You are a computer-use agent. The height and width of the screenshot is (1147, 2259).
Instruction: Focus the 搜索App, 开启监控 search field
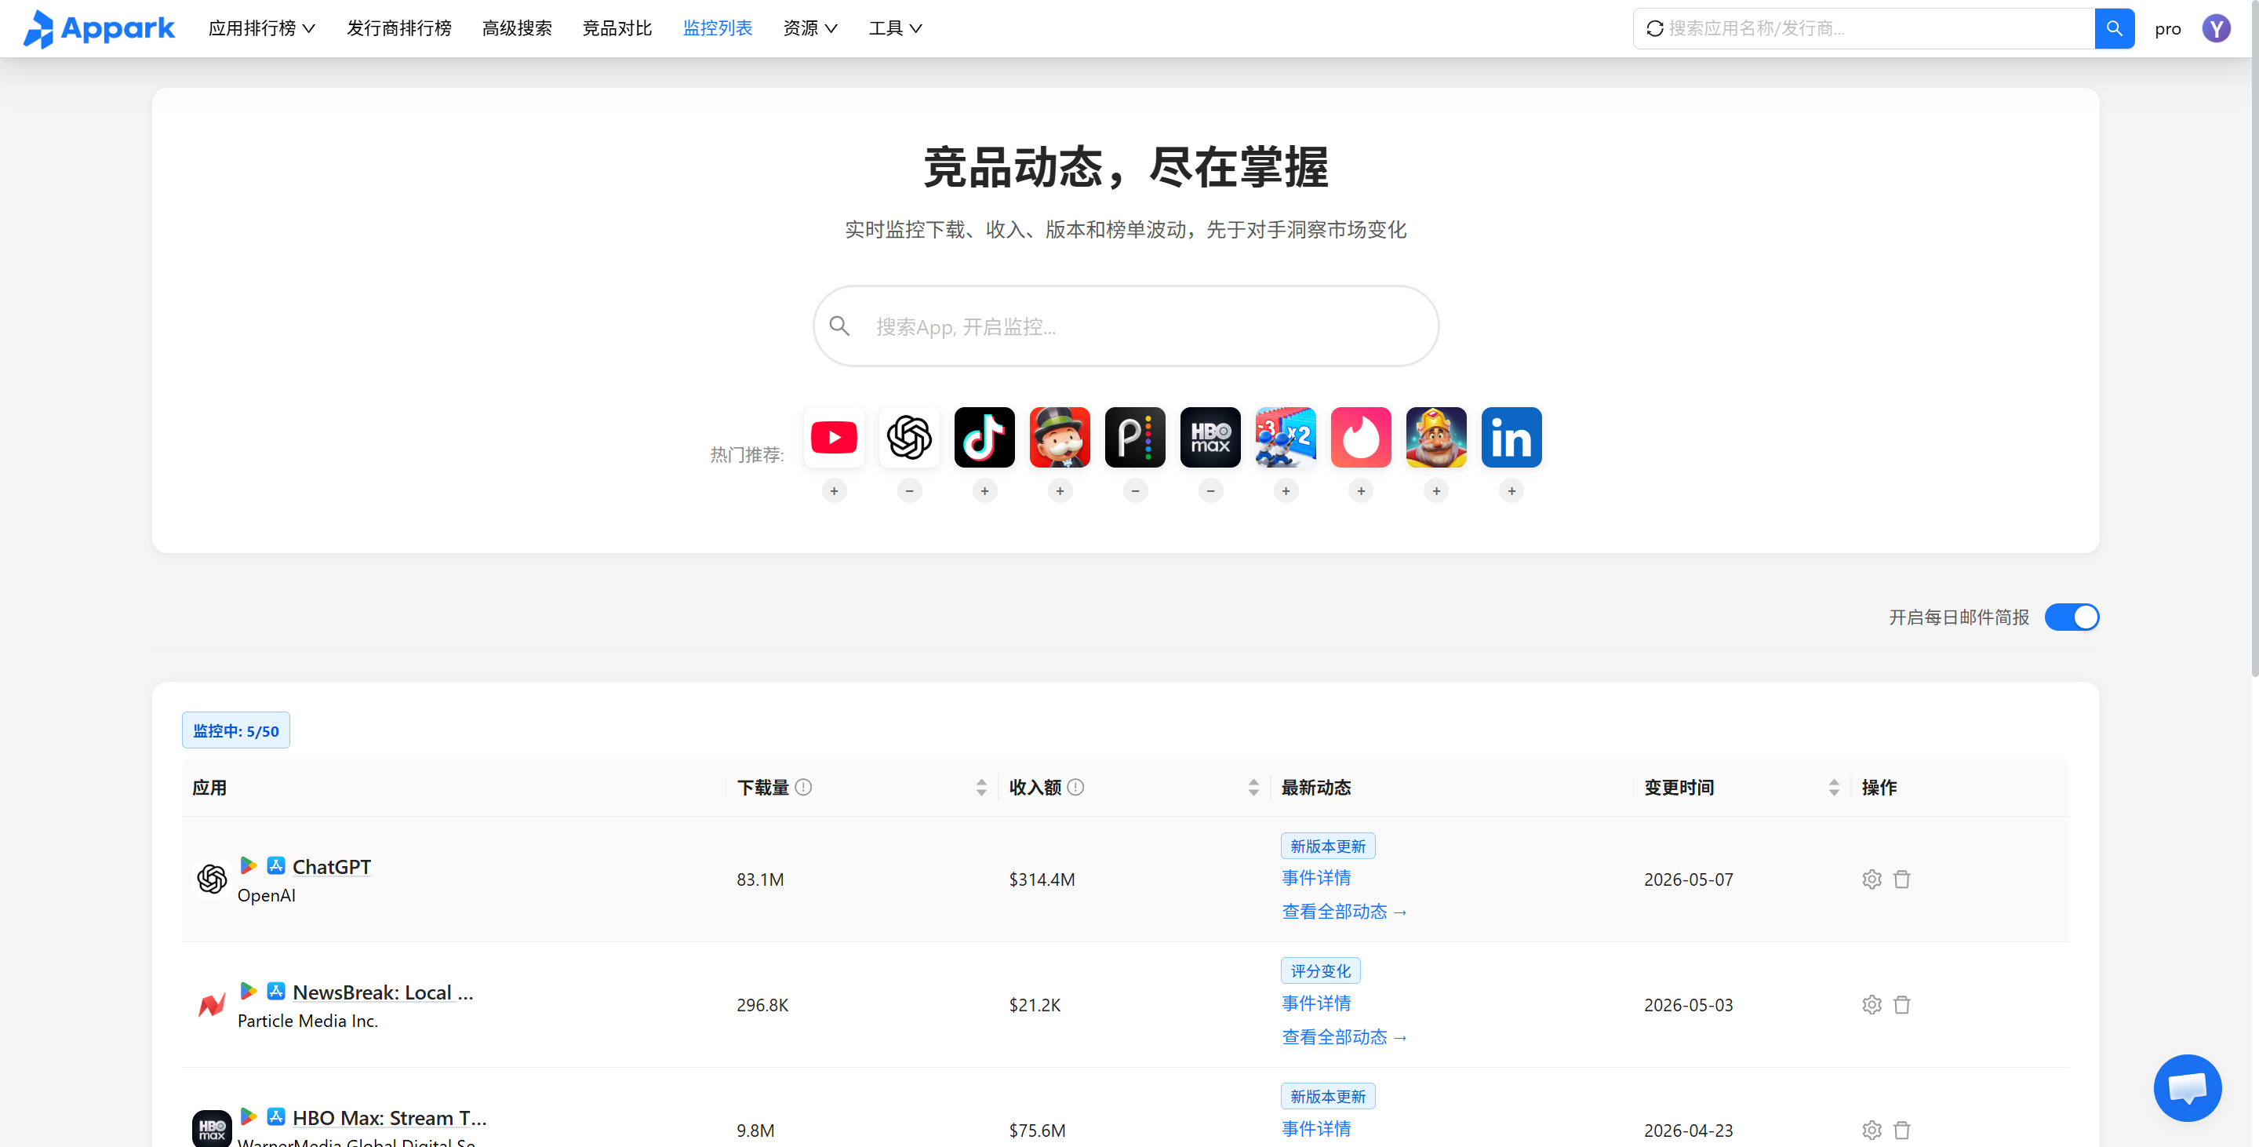coord(1126,326)
